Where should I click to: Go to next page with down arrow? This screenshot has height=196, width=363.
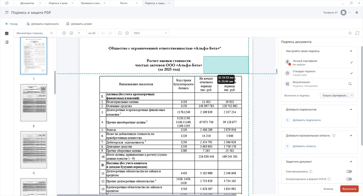[71, 33]
